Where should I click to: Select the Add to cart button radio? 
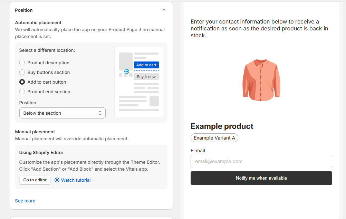coord(22,82)
